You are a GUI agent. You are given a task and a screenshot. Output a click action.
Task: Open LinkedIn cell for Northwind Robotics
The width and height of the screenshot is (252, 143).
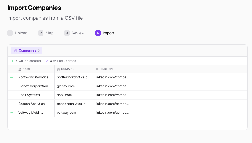[113, 77]
